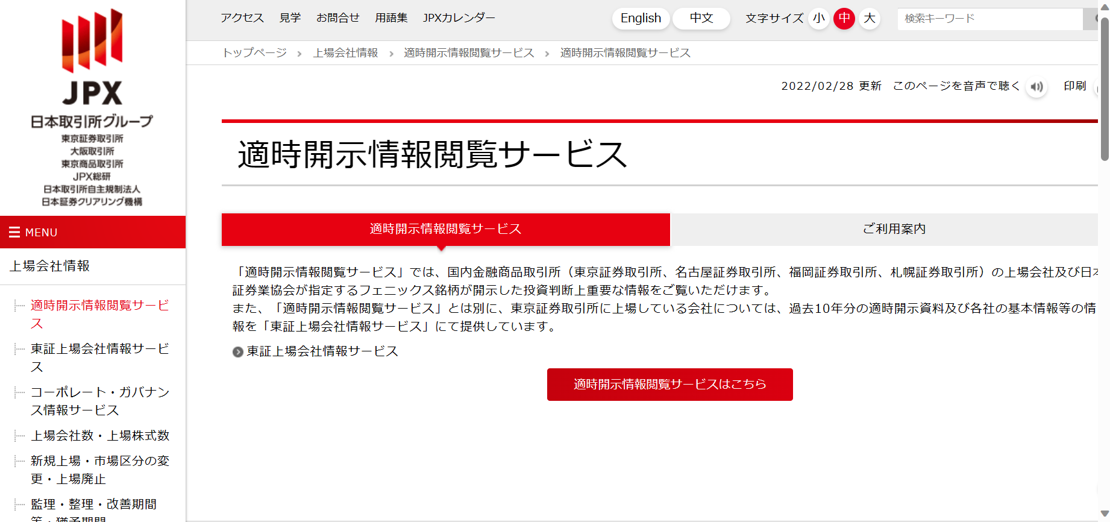Open the 上場会社情報 sidebar heading
The height and width of the screenshot is (522, 1110).
click(x=50, y=266)
